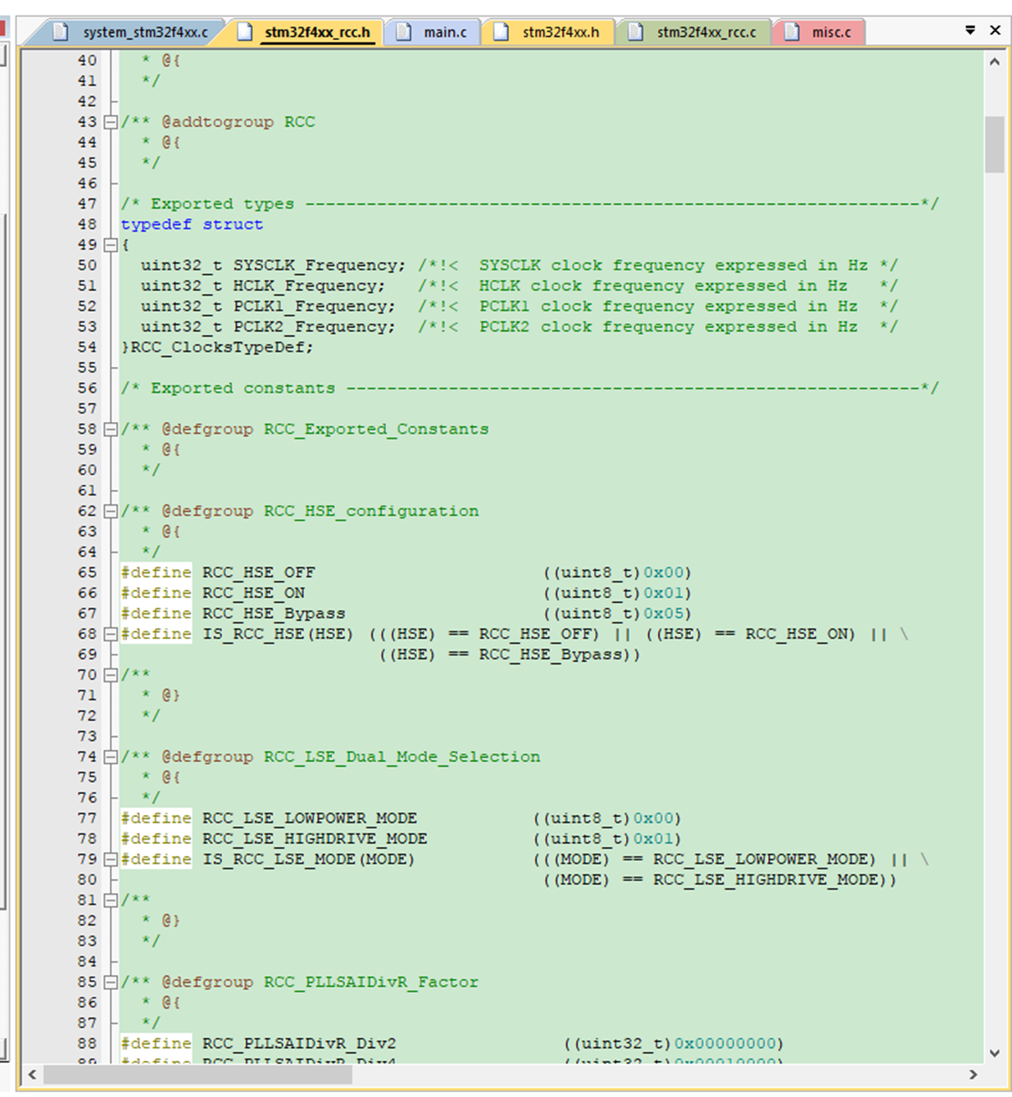This screenshot has height=1097, width=1012.
Task: Collapse the fold at line 43 @addtogroup RCC
Action: (111, 122)
